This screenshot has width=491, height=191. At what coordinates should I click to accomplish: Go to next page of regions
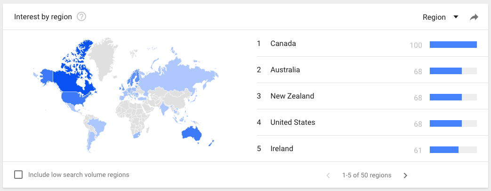tap(405, 176)
